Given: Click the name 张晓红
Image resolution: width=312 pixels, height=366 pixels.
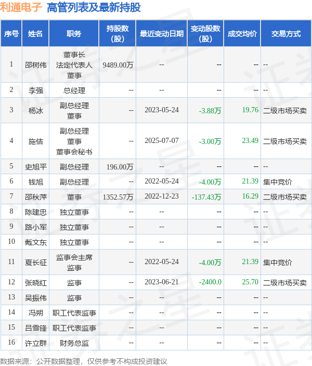Looking at the screenshot, I should (36, 283).
